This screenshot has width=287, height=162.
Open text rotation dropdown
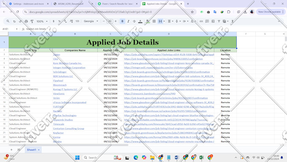click(x=193, y=21)
